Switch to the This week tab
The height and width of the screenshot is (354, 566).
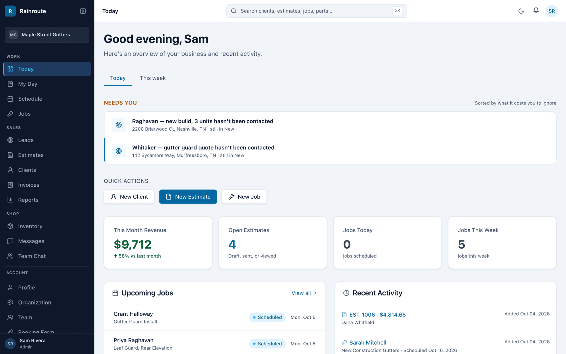[153, 78]
